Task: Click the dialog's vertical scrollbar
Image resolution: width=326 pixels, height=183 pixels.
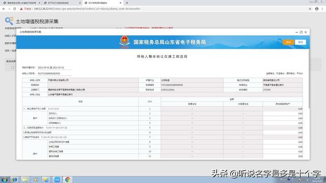Action: click(309, 79)
